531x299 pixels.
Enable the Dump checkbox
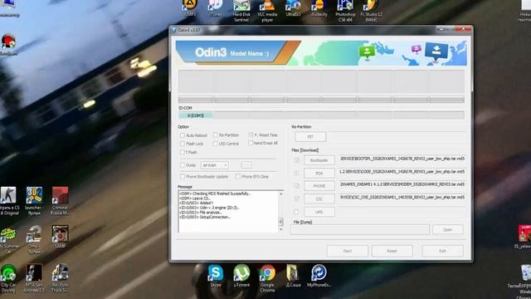coord(183,165)
